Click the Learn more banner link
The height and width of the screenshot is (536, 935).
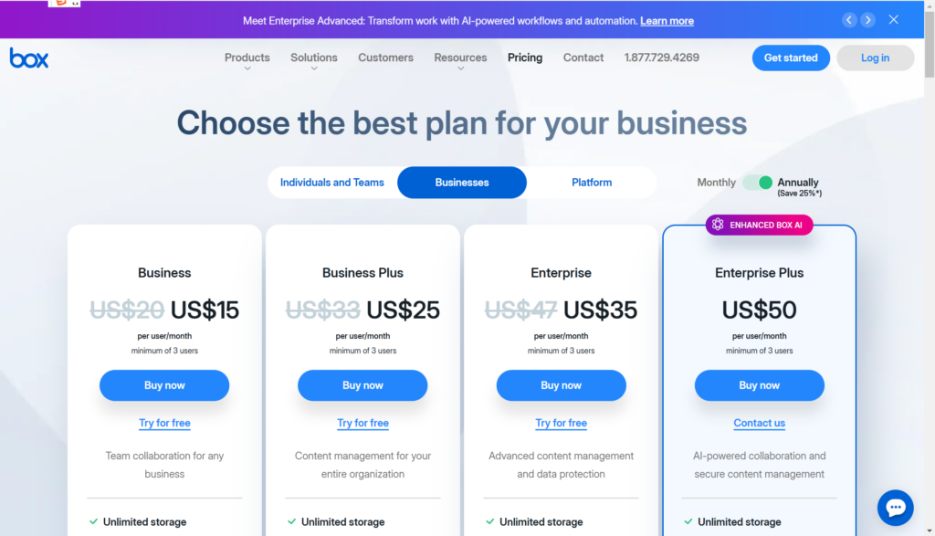coord(667,21)
